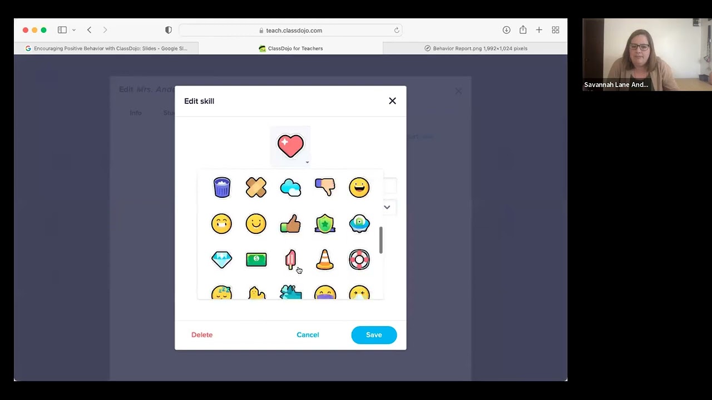Show Safari tab overview grid

555,30
